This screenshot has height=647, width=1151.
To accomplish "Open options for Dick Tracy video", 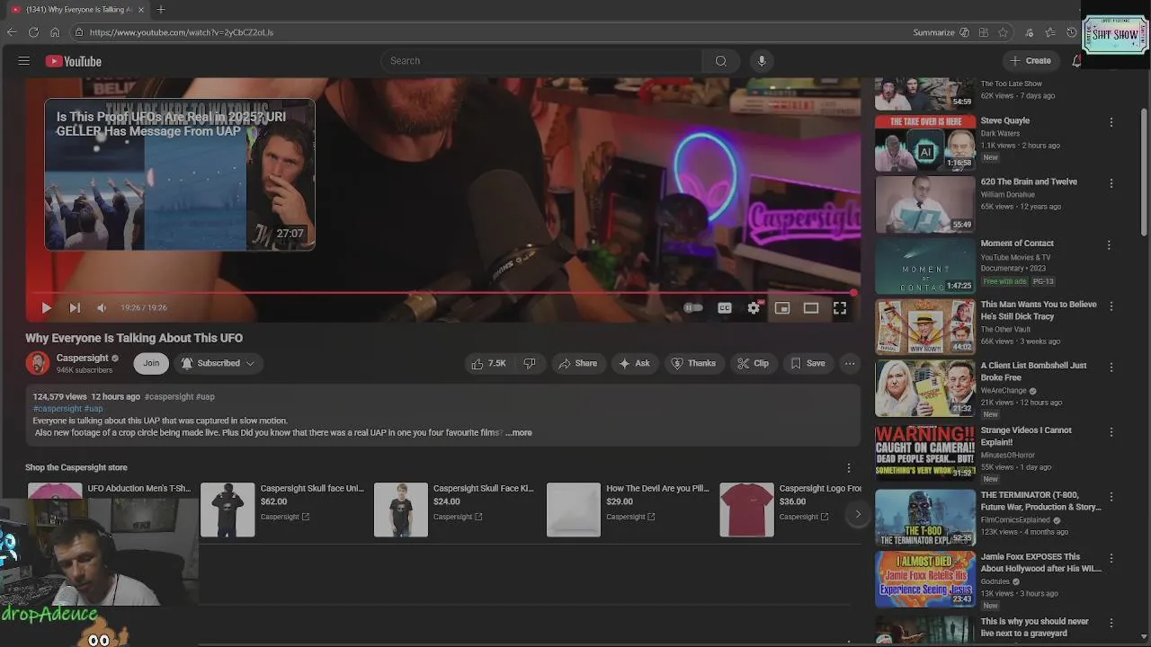I will point(1111,306).
